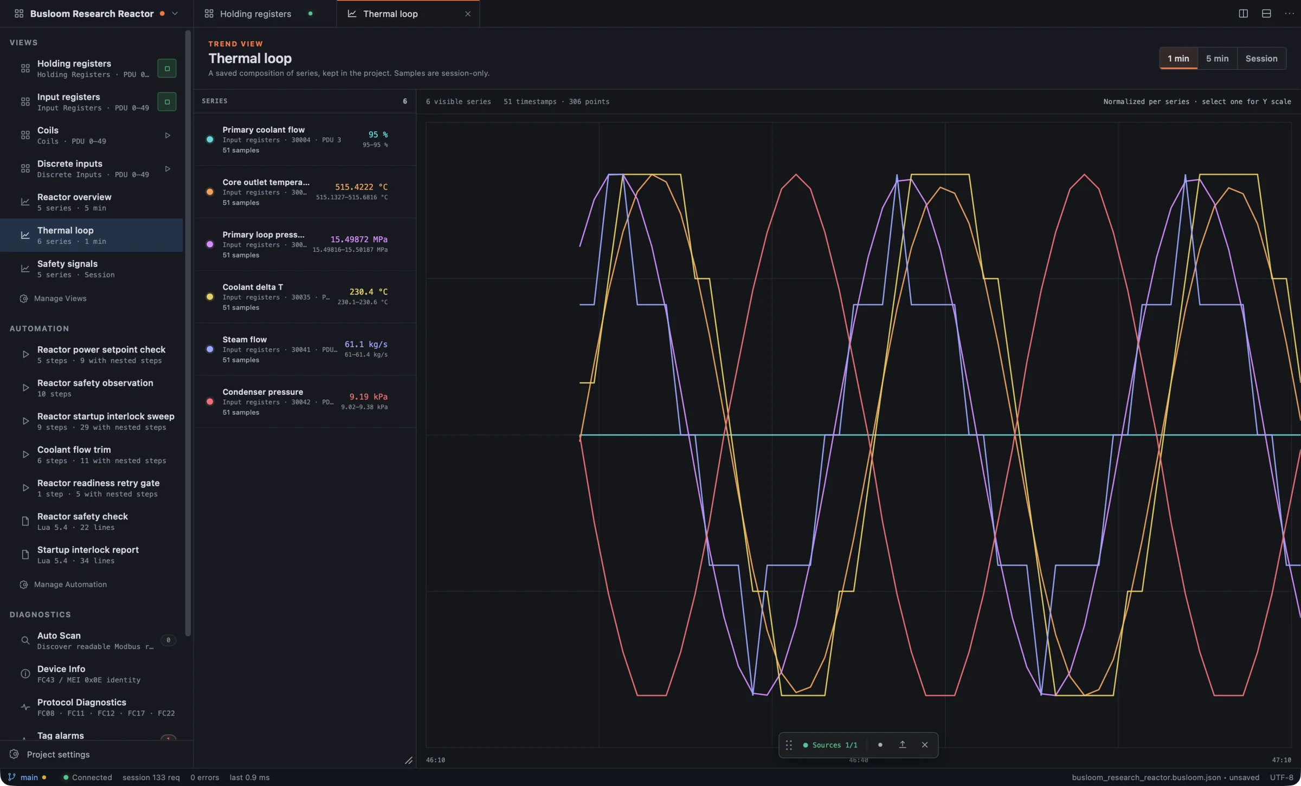Toggle Primary loop pressure series dot
1301x786 pixels.
[x=210, y=244]
